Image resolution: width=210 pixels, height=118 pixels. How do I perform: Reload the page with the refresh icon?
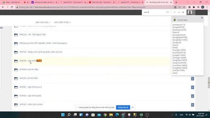coord(12,7)
